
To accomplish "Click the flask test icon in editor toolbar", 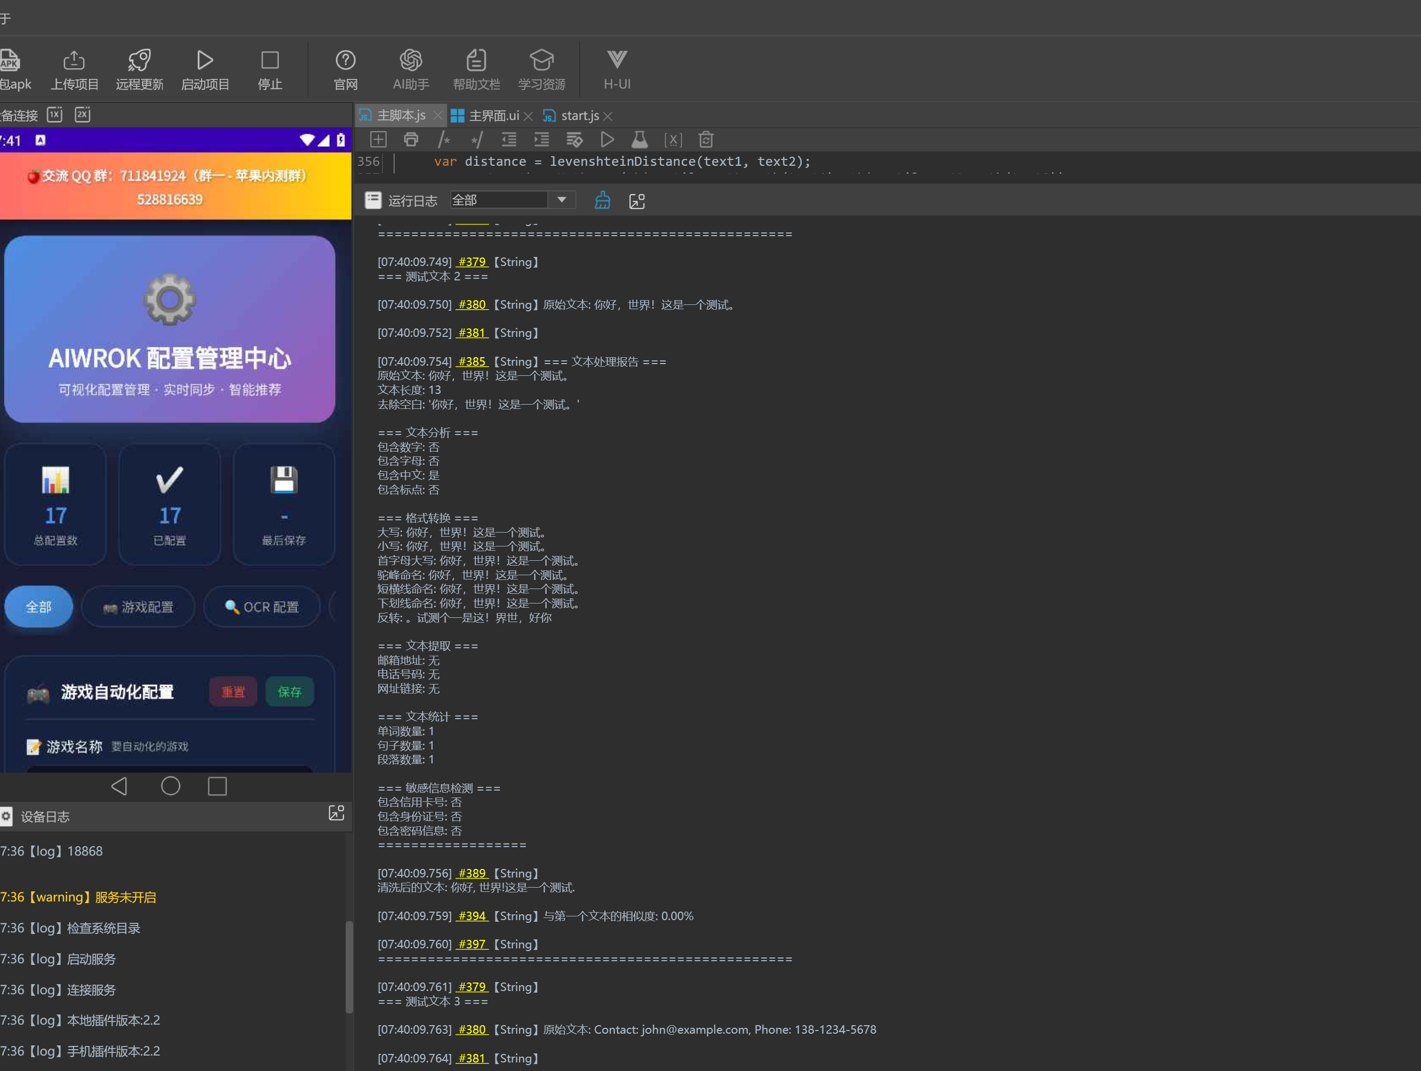I will 640,139.
